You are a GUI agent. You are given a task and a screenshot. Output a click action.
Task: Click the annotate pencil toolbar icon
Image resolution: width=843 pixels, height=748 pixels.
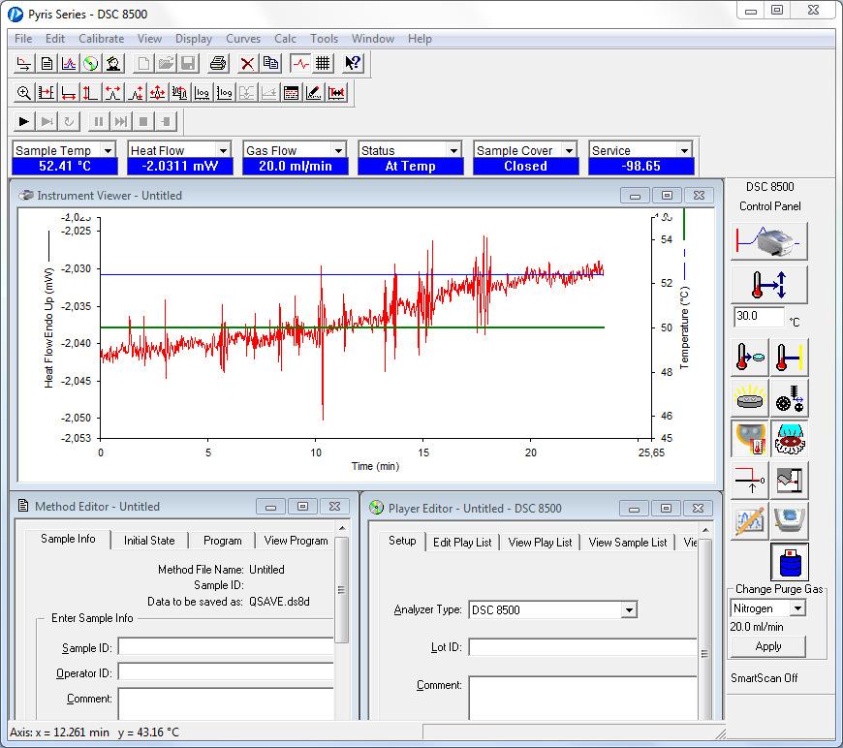pos(313,93)
